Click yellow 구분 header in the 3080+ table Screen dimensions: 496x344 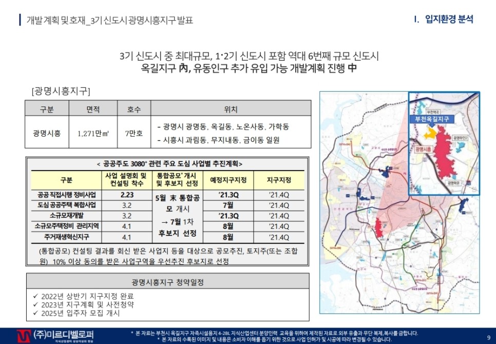66,180
